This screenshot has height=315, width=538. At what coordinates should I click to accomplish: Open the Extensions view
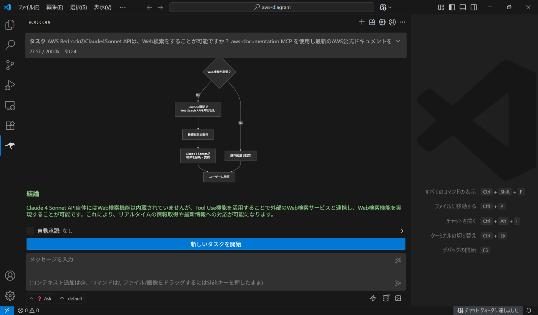(10, 125)
